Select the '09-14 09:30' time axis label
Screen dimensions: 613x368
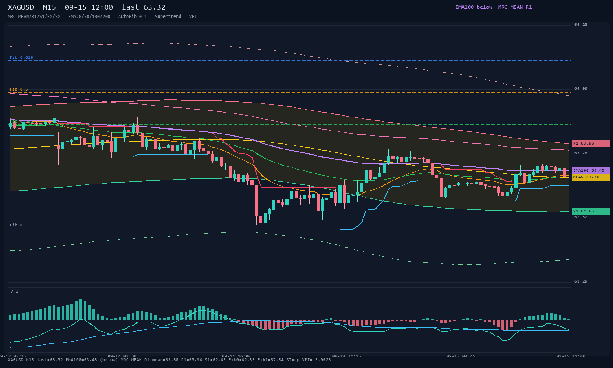tap(122, 356)
